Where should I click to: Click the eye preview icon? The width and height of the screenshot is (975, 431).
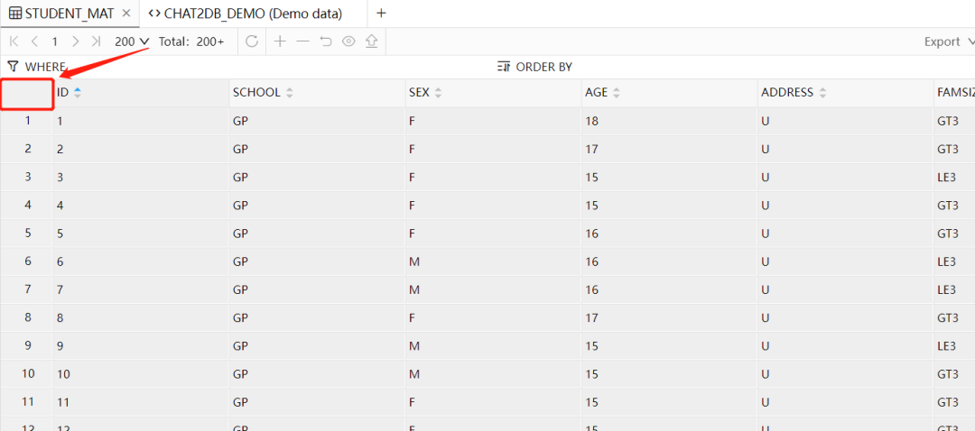348,41
